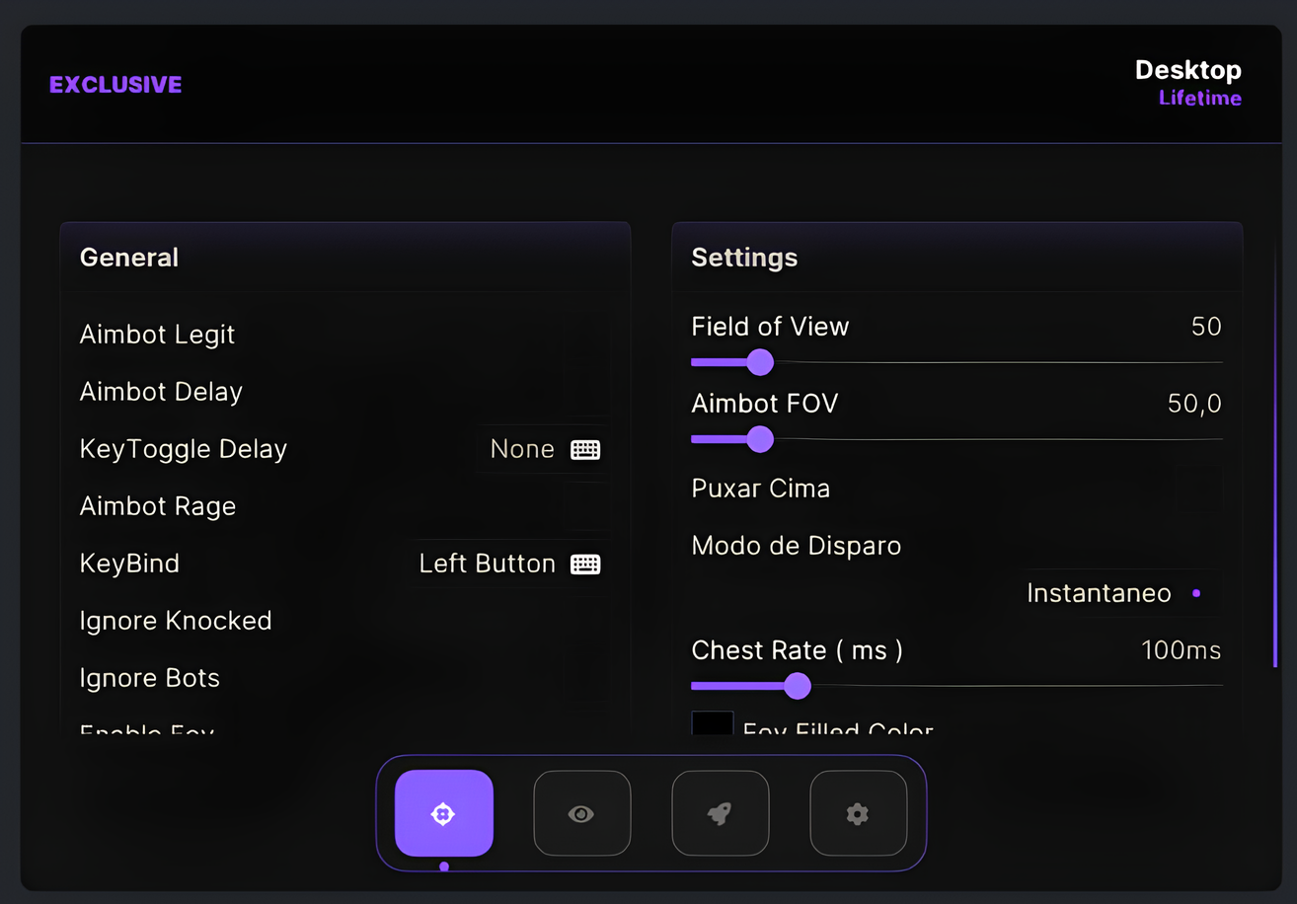
Task: Click keyboard icon beside KeyToggle Delay
Action: [x=585, y=450]
